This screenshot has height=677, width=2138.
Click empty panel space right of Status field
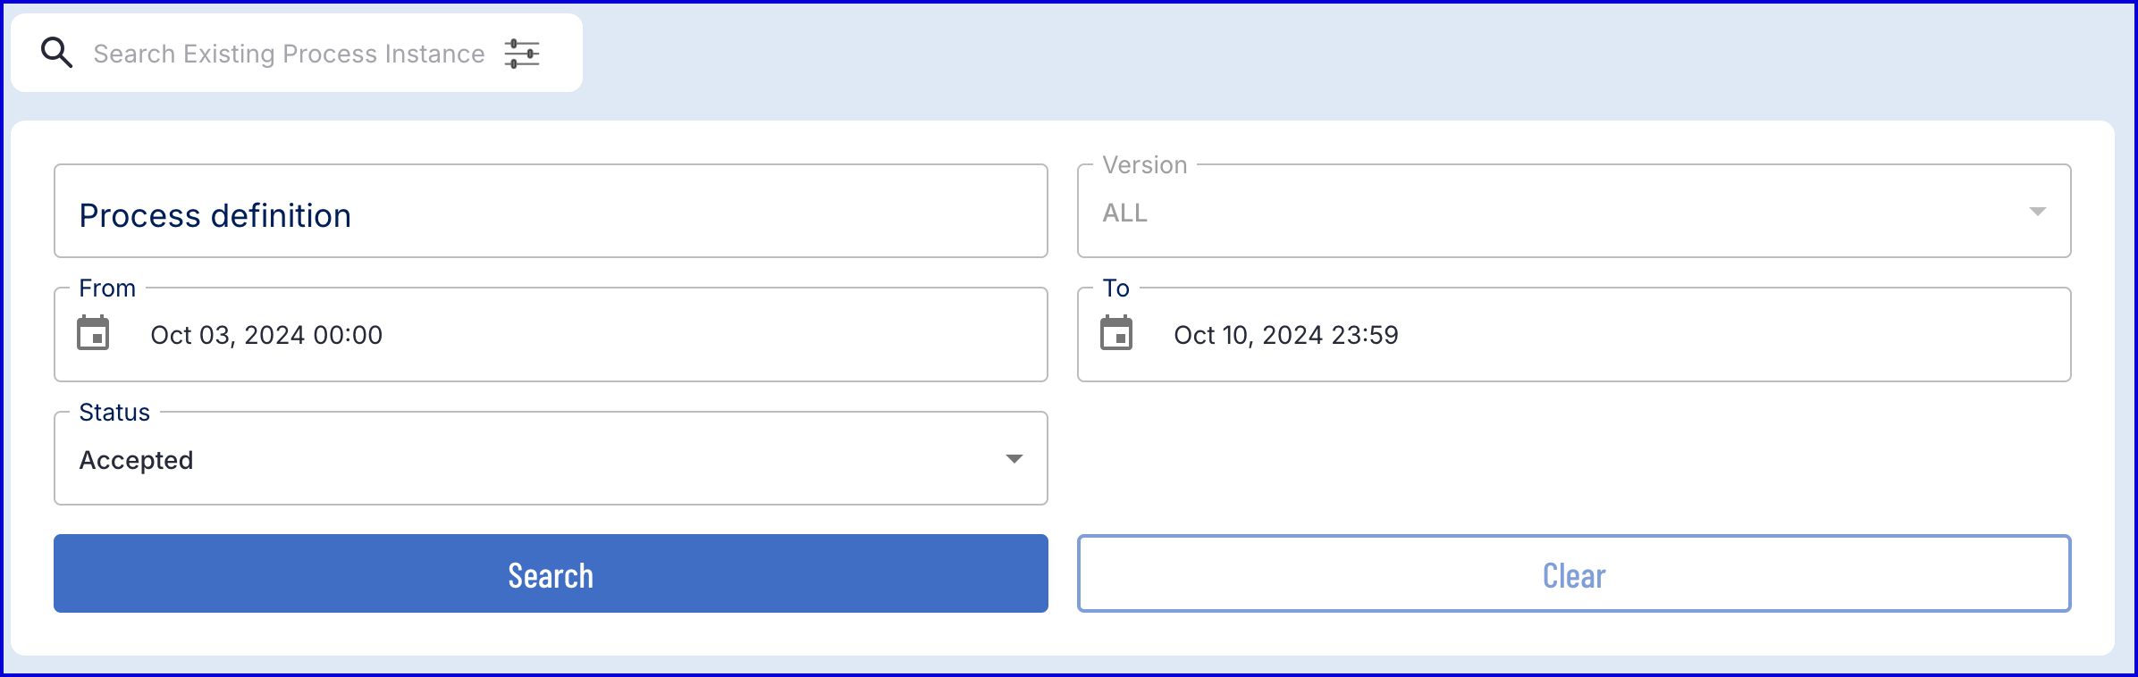point(1573,458)
